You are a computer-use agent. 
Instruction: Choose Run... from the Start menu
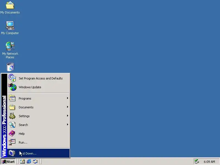[38, 142]
